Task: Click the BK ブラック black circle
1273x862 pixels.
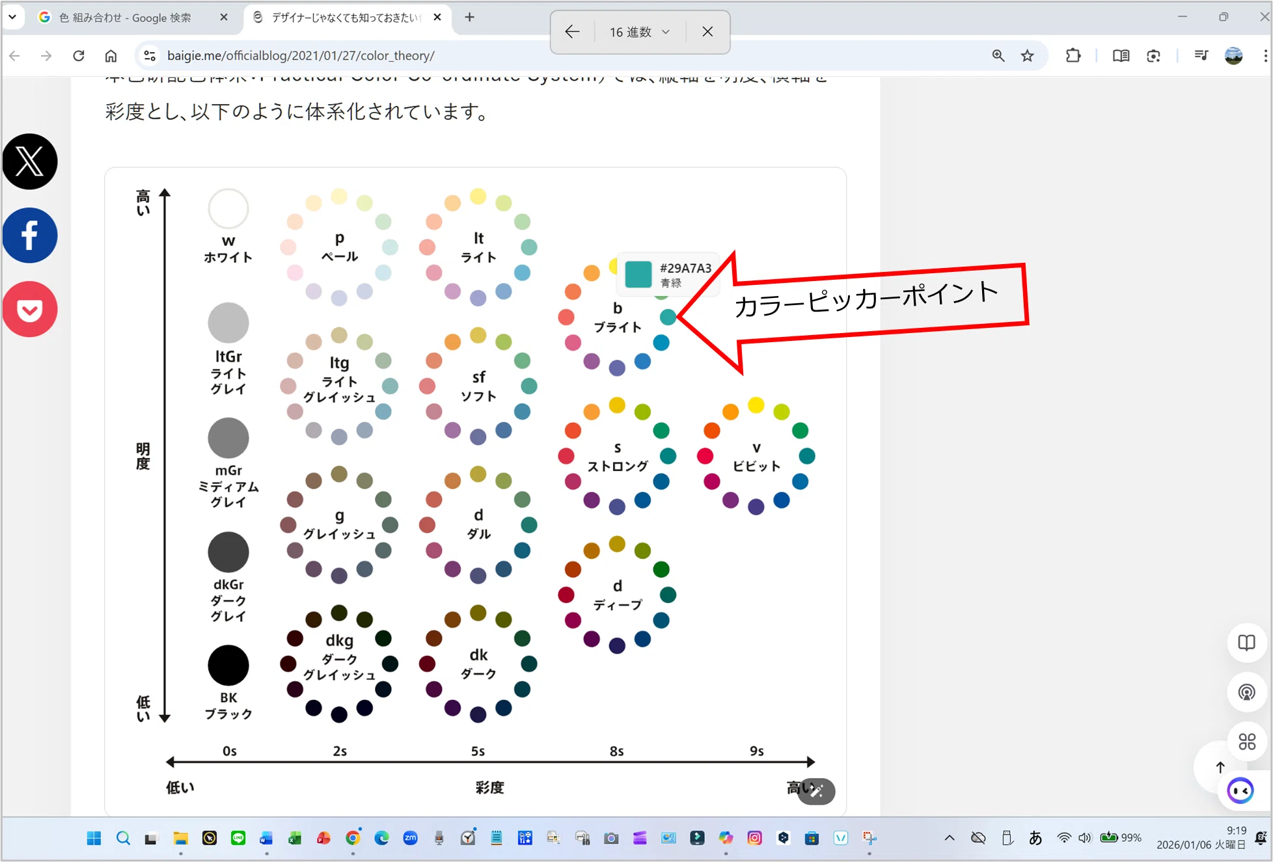Action: (228, 665)
